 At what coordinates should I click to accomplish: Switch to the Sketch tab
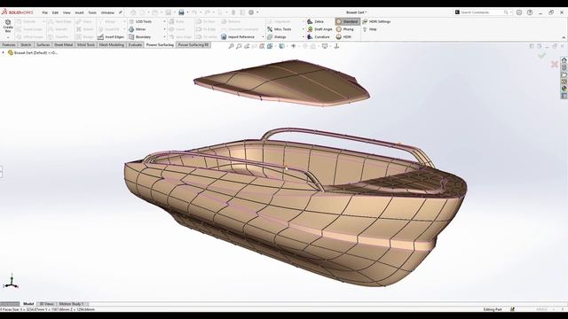tap(26, 45)
